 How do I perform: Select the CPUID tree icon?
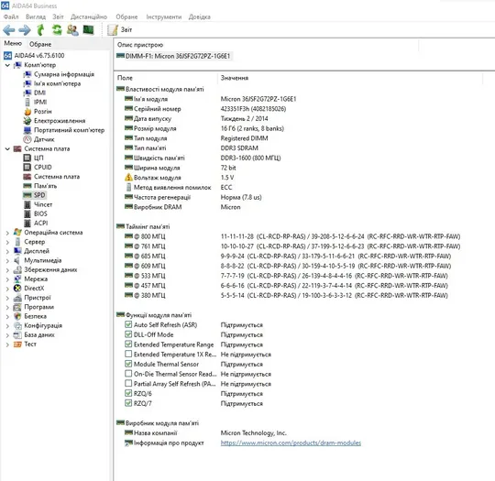27,168
